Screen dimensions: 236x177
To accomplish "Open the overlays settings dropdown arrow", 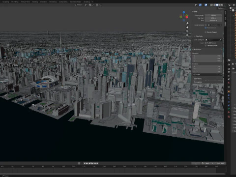I will click(208, 5).
